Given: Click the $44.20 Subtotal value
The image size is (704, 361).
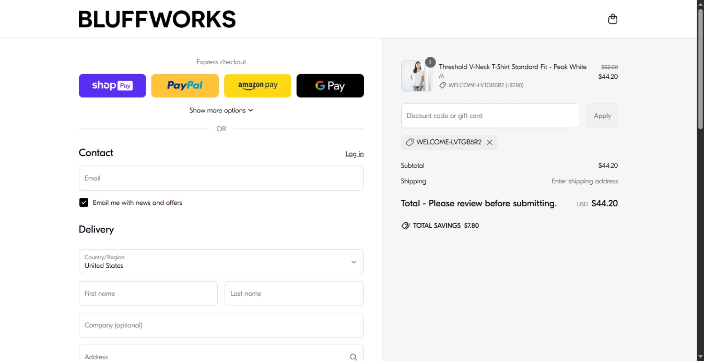Looking at the screenshot, I should click(x=608, y=165).
